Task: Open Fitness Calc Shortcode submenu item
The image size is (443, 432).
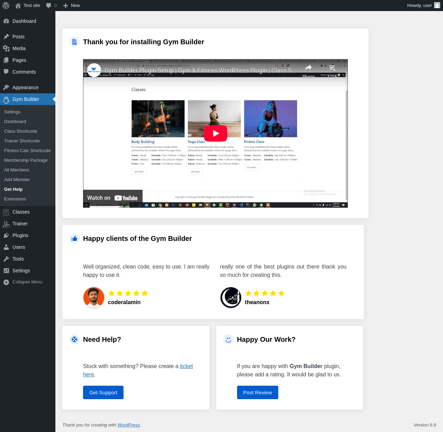Action: [x=27, y=151]
